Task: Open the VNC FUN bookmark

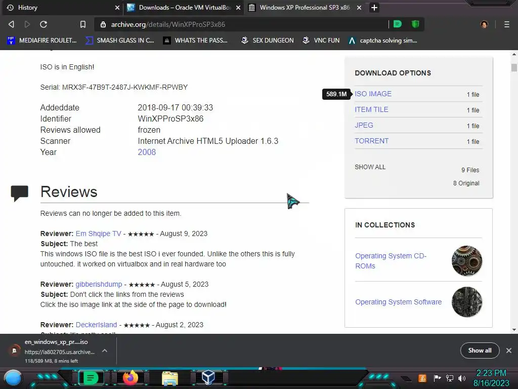Action: click(x=321, y=41)
